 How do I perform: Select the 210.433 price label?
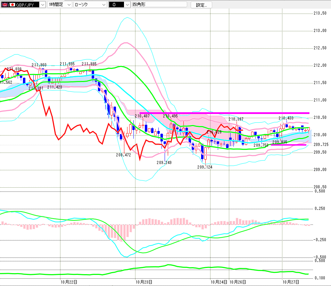point(286,118)
